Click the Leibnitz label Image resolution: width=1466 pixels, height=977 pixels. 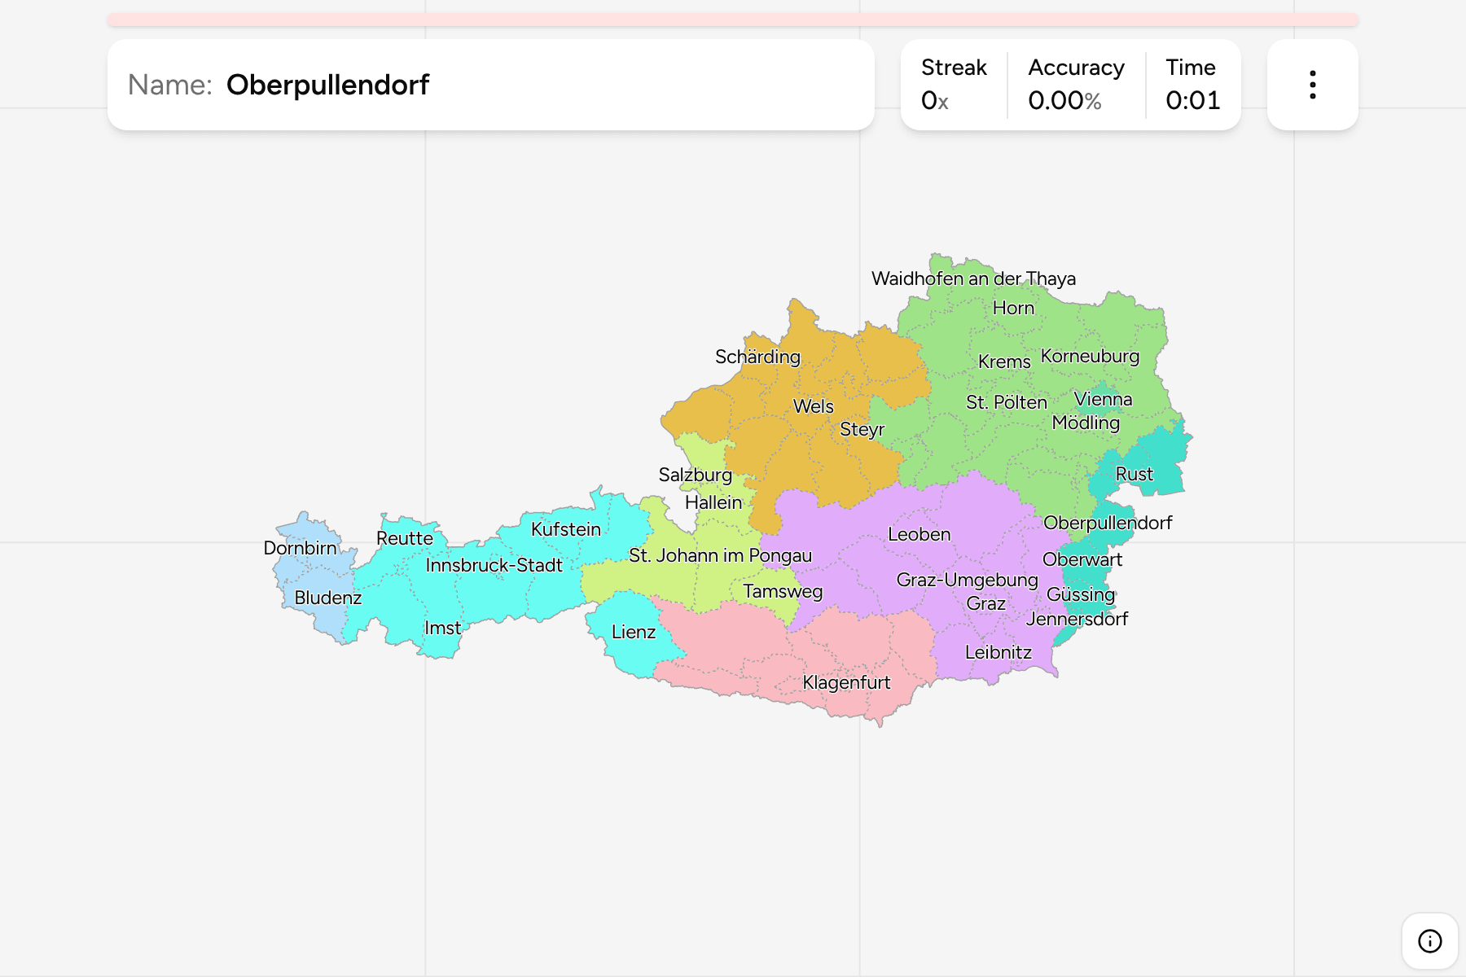(x=998, y=652)
